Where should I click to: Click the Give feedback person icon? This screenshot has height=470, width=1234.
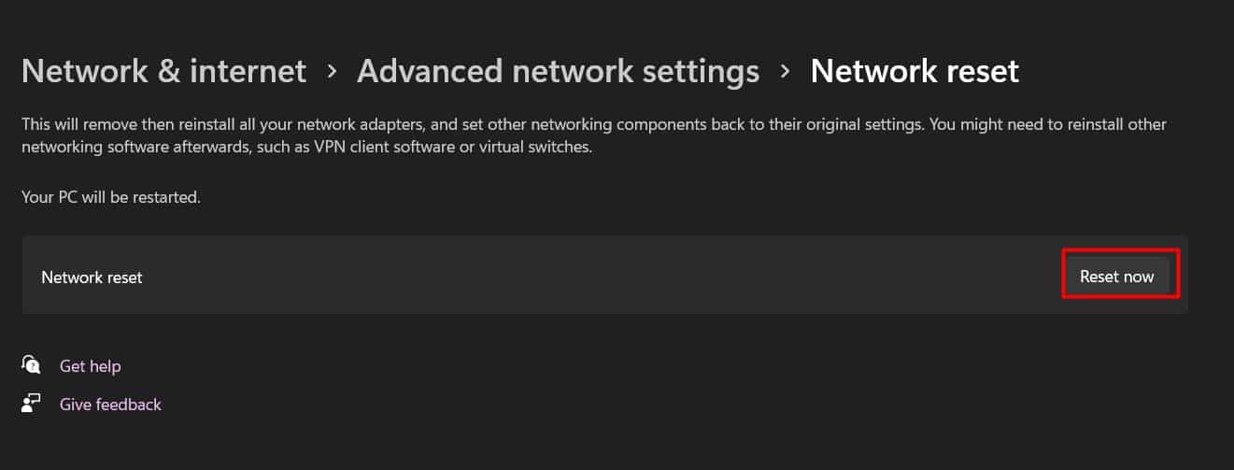coord(31,404)
